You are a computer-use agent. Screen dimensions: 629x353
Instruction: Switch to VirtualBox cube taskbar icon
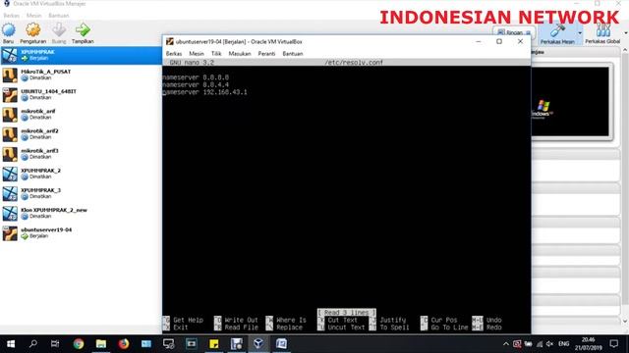(258, 344)
